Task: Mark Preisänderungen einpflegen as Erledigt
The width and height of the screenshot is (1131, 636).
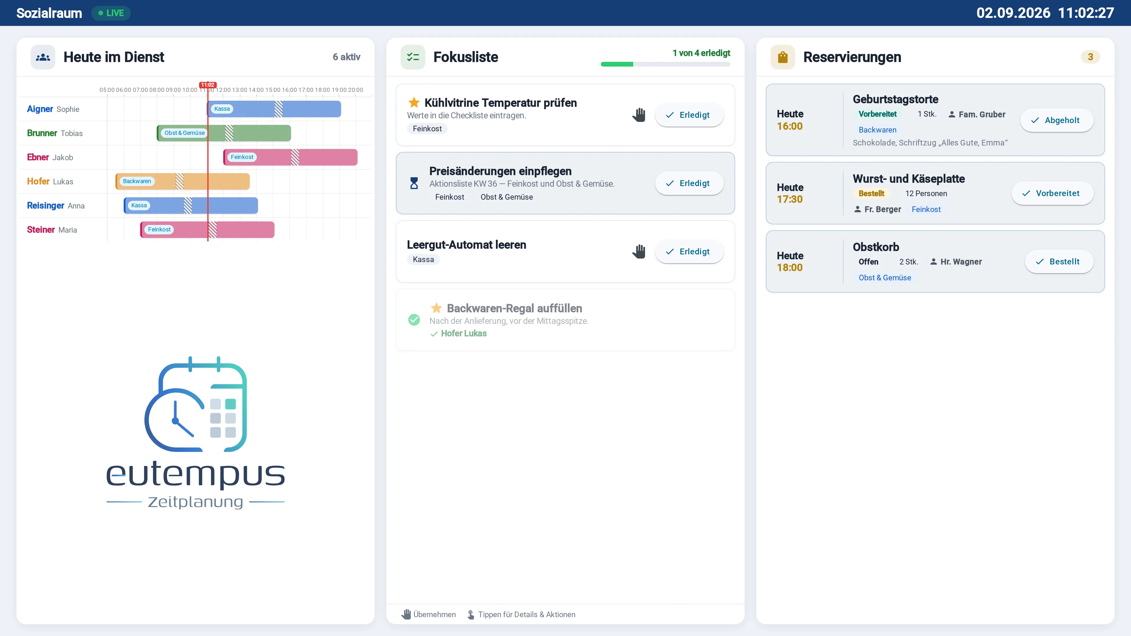Action: coord(689,183)
